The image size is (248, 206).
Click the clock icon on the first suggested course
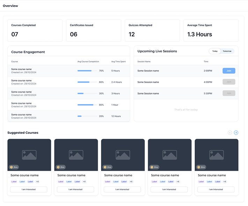(11, 167)
